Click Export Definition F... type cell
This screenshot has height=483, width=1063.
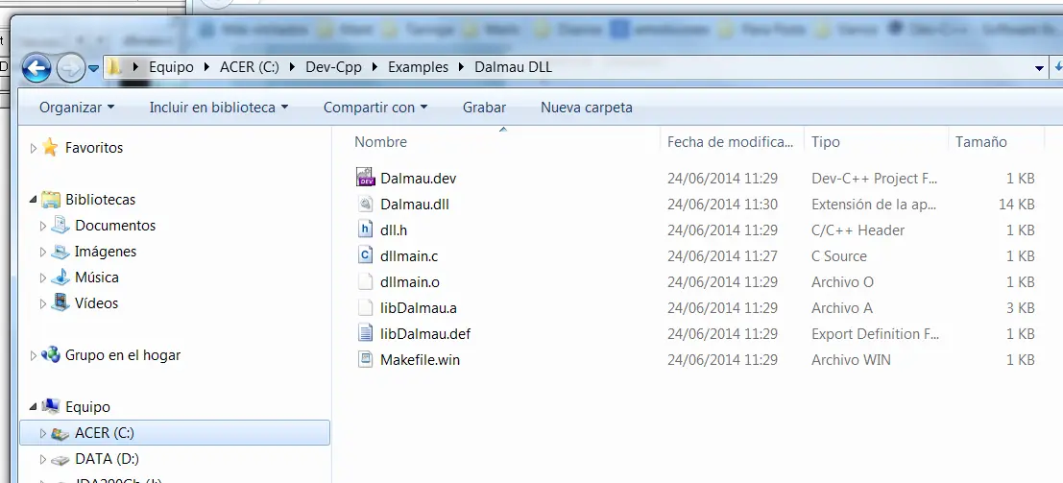point(875,334)
